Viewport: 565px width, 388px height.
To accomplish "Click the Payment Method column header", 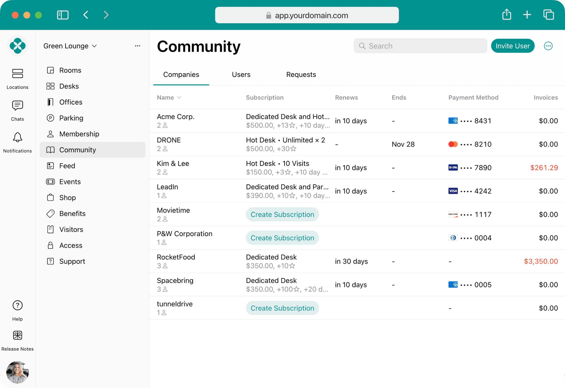I will [473, 97].
